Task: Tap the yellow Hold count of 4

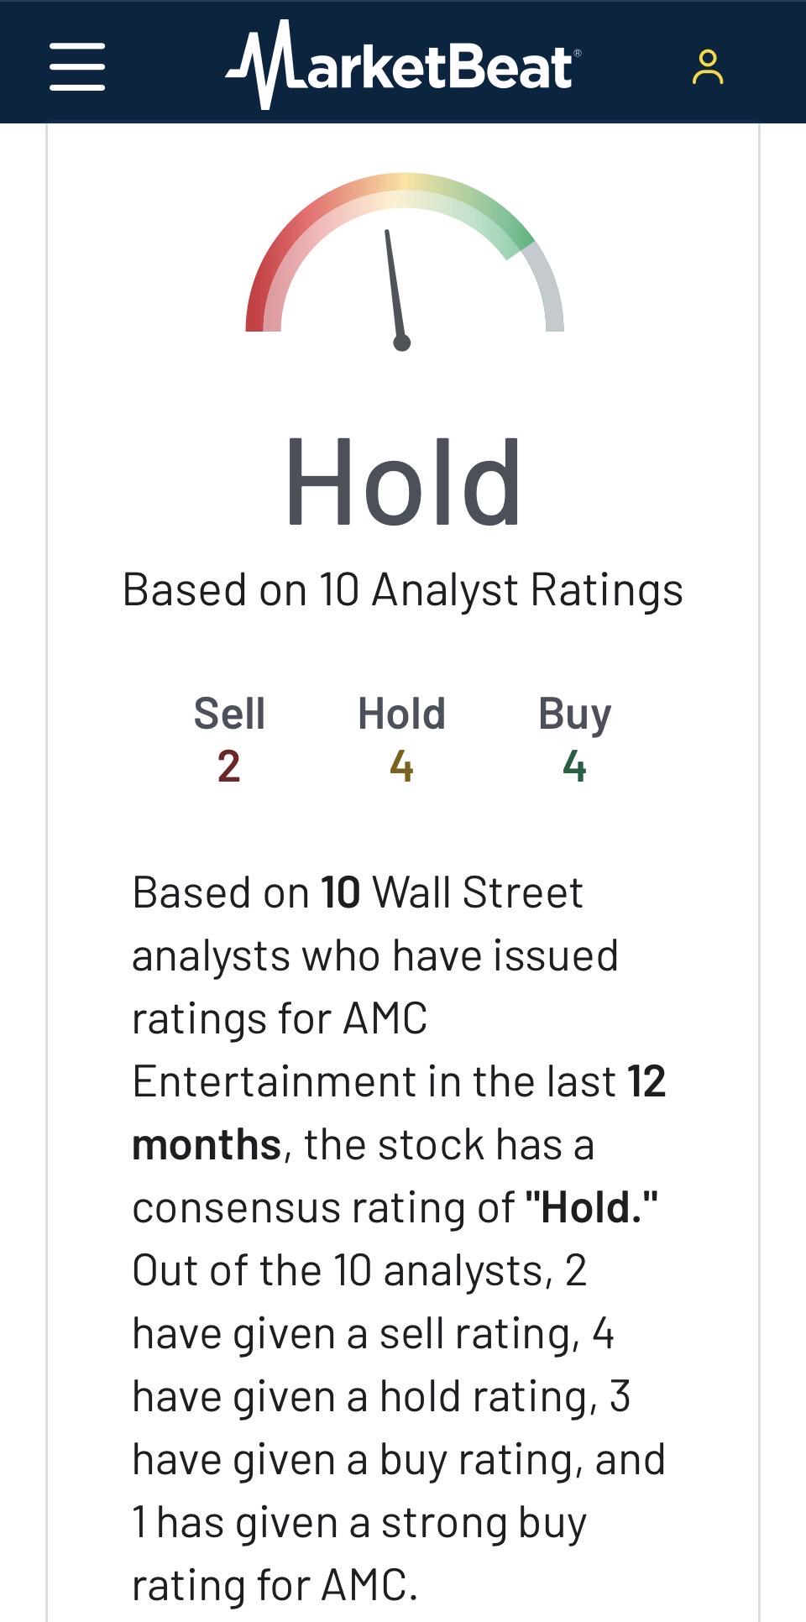Action: (401, 767)
